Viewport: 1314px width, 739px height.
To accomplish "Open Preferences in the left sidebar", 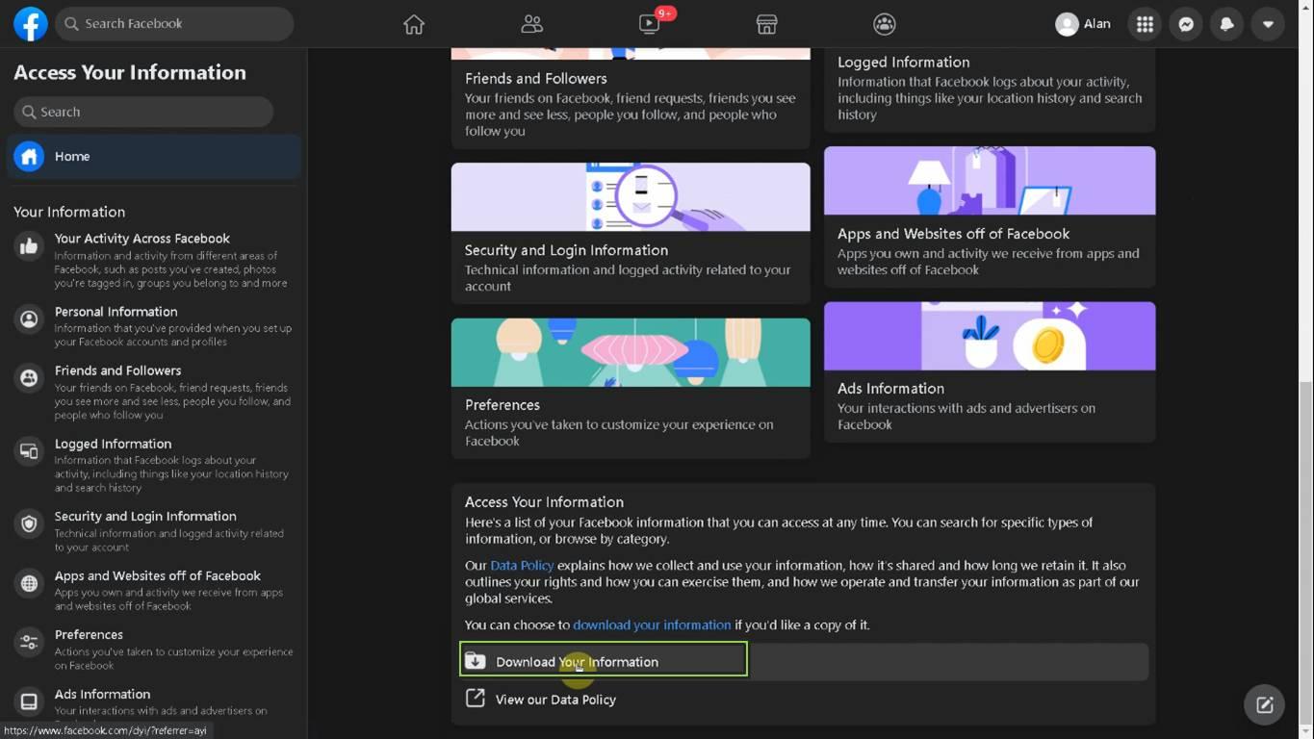I will [x=154, y=650].
